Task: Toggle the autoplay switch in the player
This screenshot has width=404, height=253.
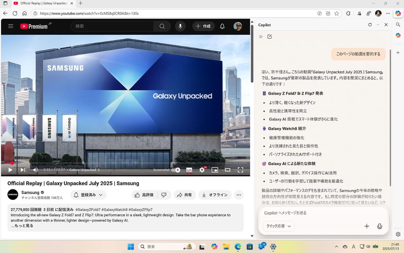Action: [176, 170]
